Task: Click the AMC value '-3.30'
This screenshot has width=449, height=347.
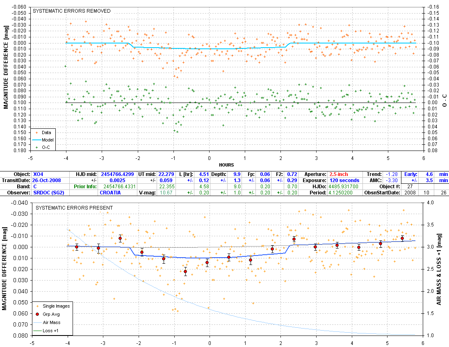Action: point(392,180)
